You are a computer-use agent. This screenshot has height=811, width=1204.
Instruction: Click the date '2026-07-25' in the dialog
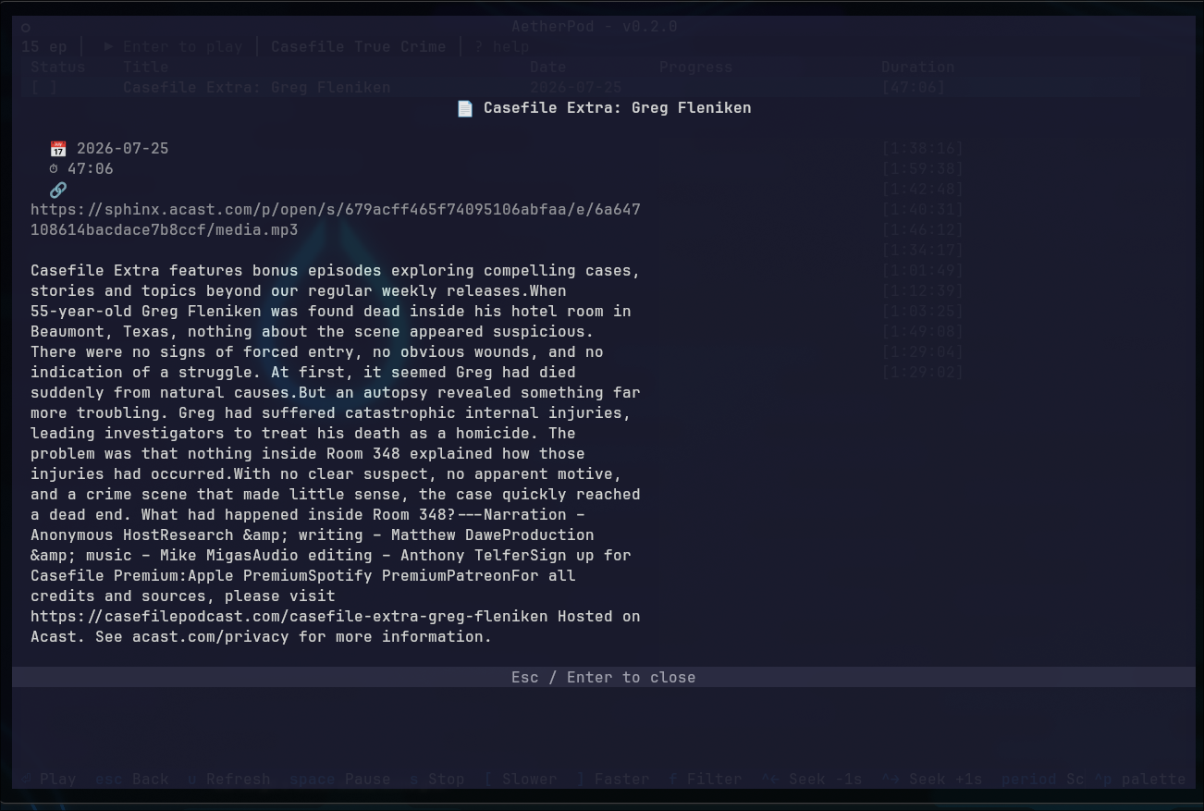pos(123,149)
